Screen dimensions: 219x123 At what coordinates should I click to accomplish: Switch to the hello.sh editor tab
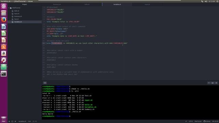click(87, 4)
